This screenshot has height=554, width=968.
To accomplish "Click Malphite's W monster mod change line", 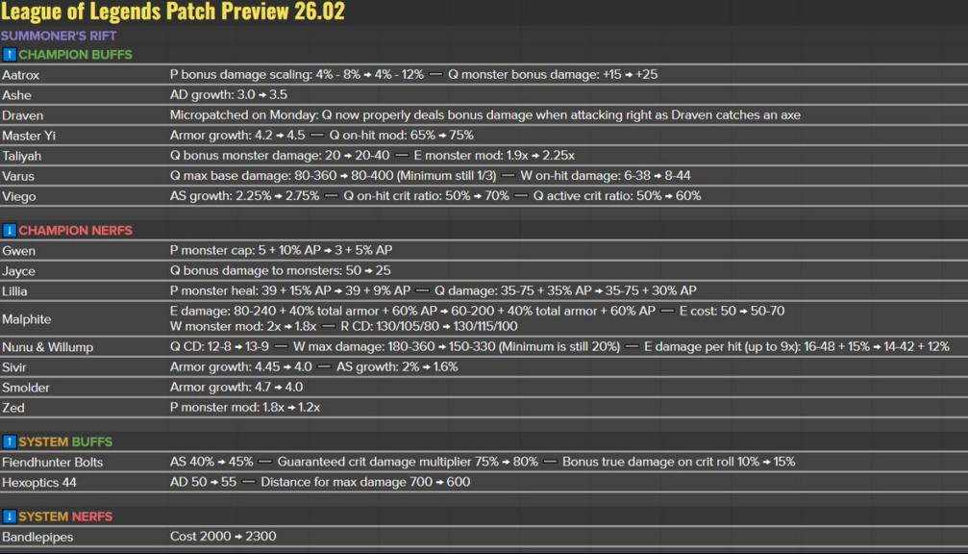I will [243, 326].
